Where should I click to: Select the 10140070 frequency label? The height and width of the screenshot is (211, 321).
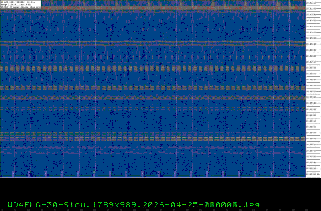(x=311, y=27)
